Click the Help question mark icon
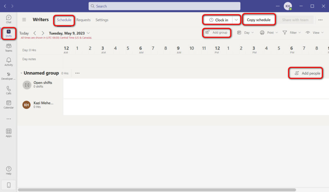The height and width of the screenshot is (192, 329). tap(9, 170)
